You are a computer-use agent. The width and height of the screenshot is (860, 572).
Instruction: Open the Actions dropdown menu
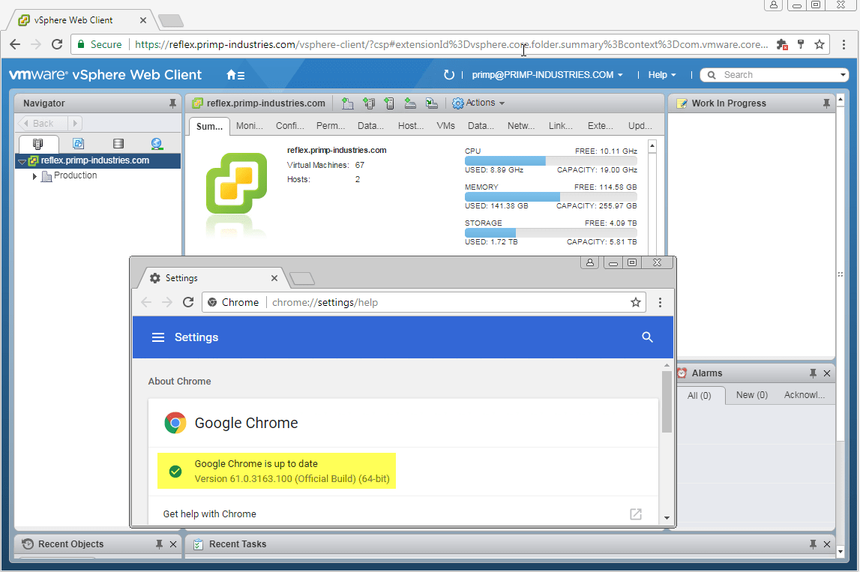[478, 103]
